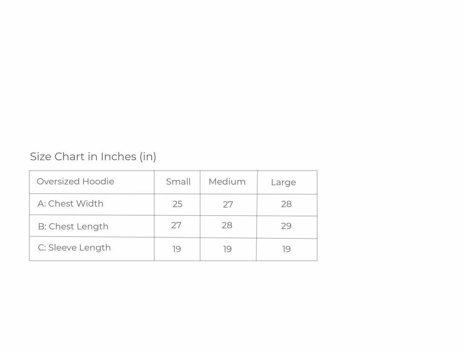Image resolution: width=464 pixels, height=352 pixels.
Task: Select the Oversized Hoodie header cell
Action: pyautogui.click(x=92, y=182)
